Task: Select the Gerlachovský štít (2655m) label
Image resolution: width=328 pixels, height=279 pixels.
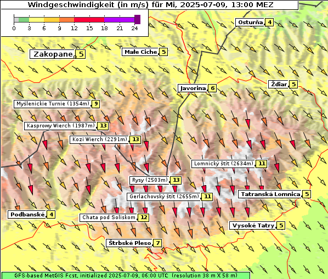Action: click(x=163, y=197)
